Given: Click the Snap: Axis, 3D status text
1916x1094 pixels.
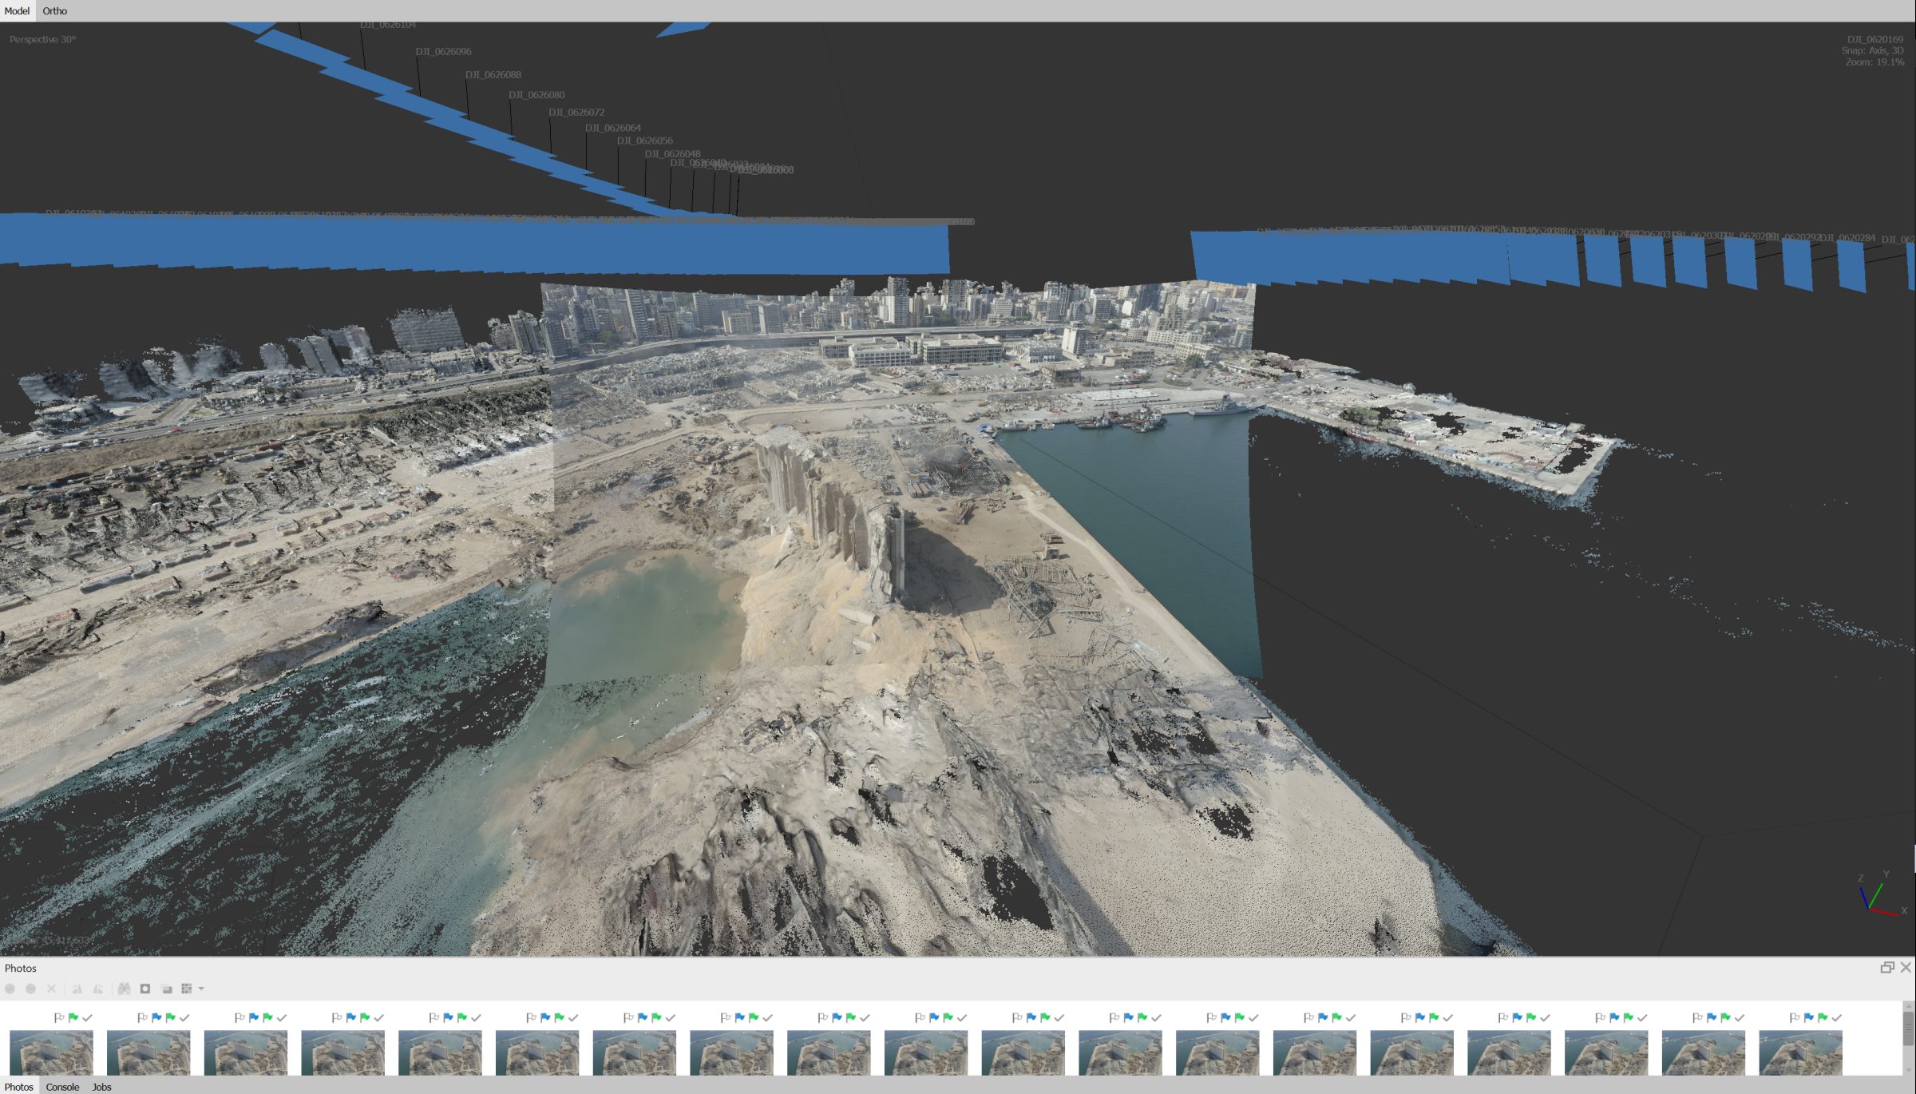Looking at the screenshot, I should pyautogui.click(x=1872, y=50).
